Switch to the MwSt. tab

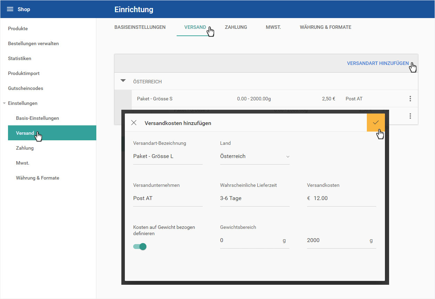[x=273, y=27]
